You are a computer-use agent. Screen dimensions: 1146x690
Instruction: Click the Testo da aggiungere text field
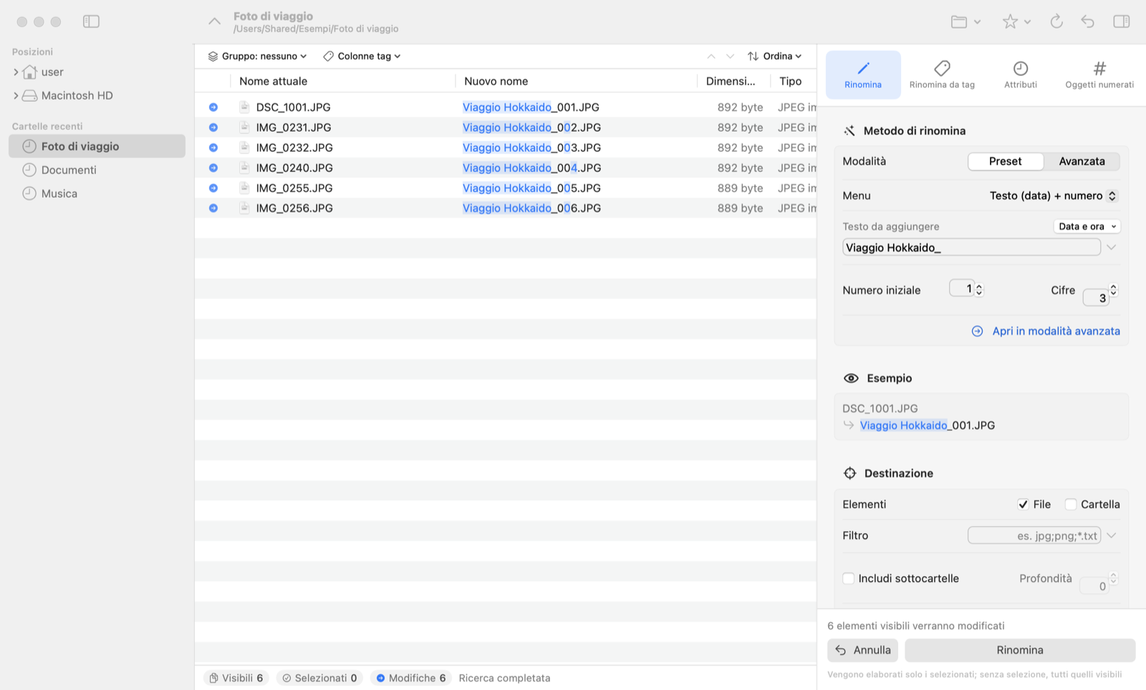click(x=971, y=248)
